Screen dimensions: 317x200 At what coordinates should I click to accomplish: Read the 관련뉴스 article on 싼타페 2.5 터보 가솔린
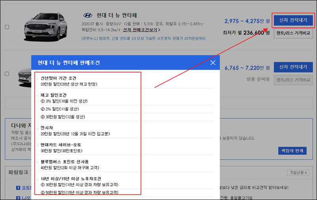tap(143, 38)
